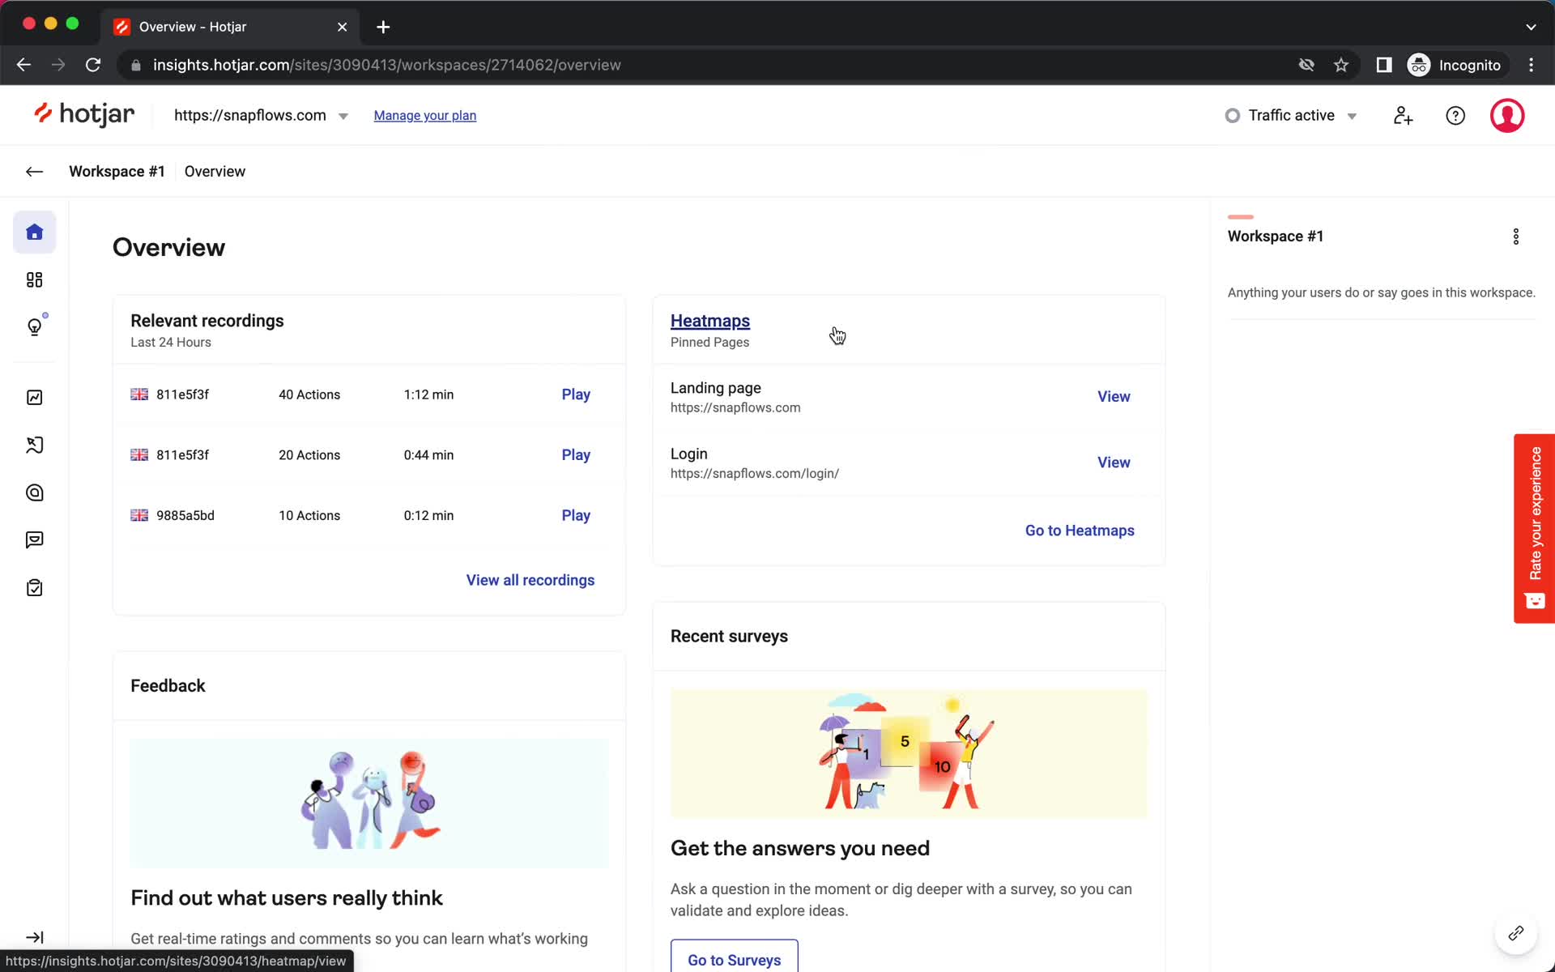The height and width of the screenshot is (972, 1555).
Task: Click the browser forward arrow
Action: (58, 65)
